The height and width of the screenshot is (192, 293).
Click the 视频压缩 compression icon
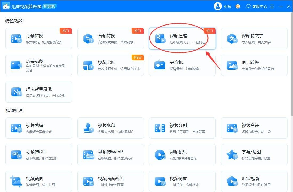point(160,39)
